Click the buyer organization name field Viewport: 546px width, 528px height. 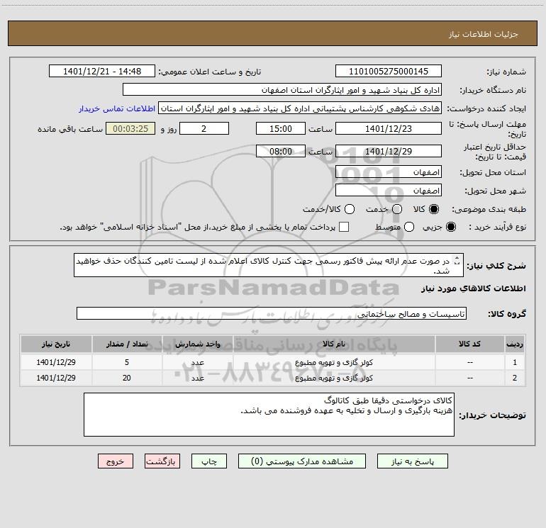[x=282, y=90]
